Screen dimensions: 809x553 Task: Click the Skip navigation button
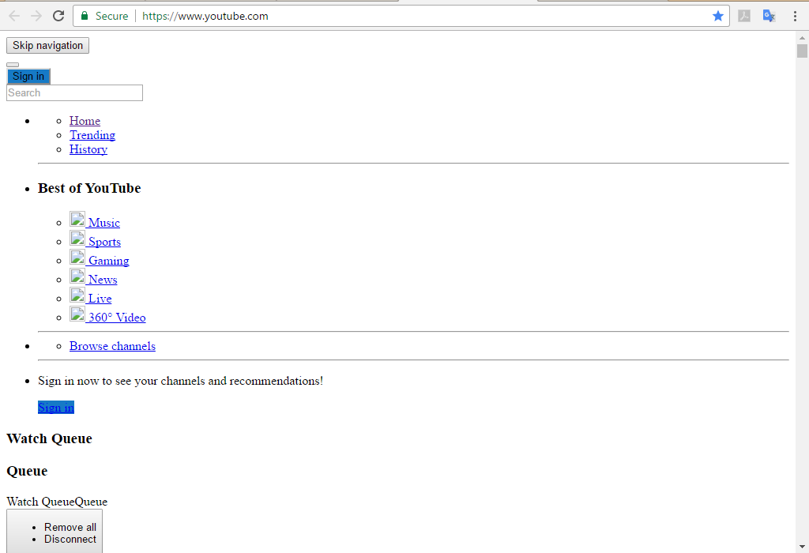47,45
